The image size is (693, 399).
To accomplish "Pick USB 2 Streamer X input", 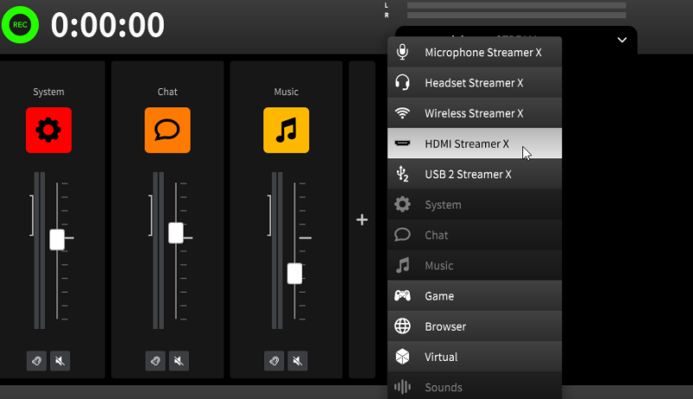I will pos(475,174).
